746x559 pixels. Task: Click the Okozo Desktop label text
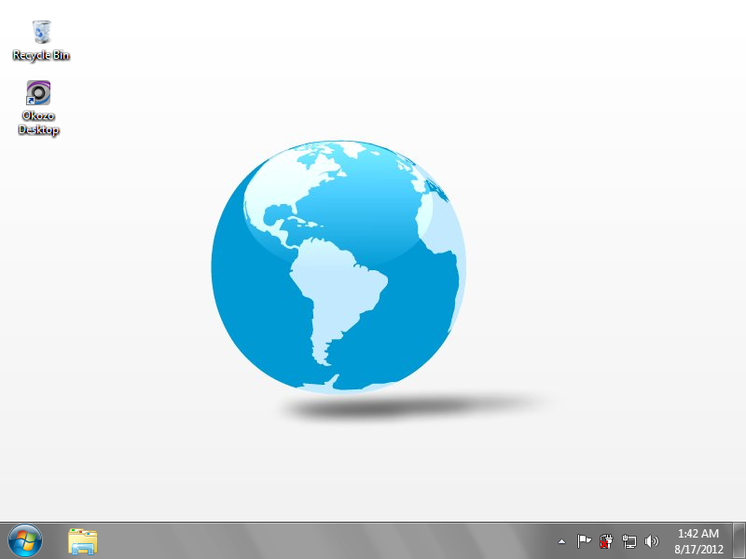pyautogui.click(x=38, y=123)
